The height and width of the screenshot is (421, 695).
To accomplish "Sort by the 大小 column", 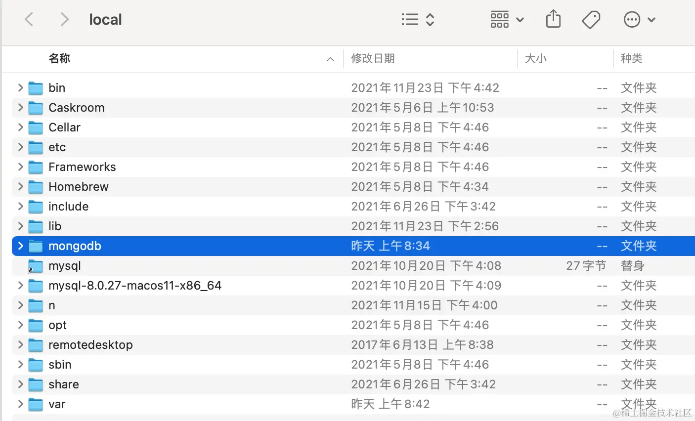I will pyautogui.click(x=535, y=59).
